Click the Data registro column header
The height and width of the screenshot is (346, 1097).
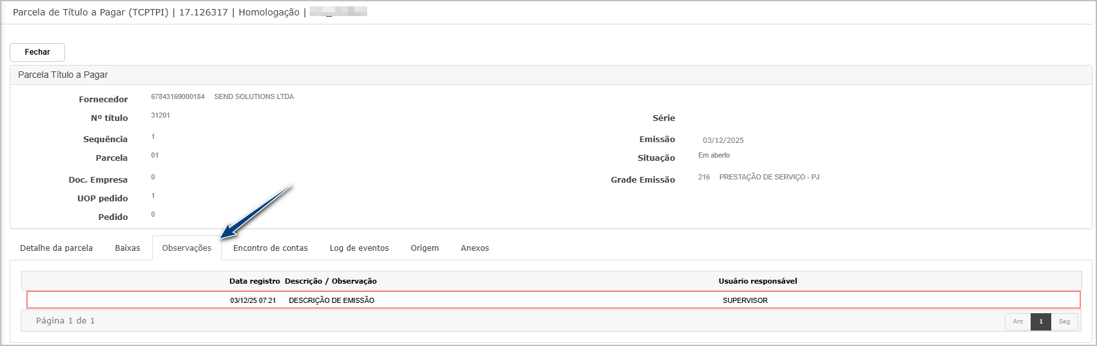click(x=254, y=281)
